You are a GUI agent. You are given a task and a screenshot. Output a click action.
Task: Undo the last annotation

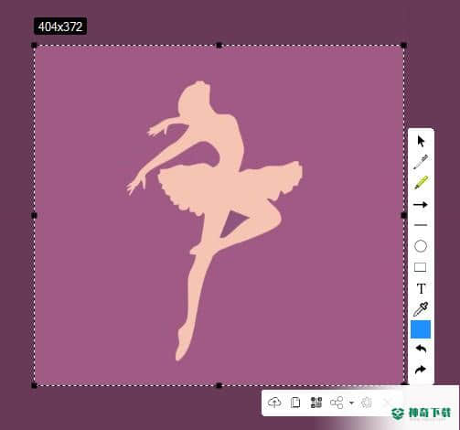point(421,349)
